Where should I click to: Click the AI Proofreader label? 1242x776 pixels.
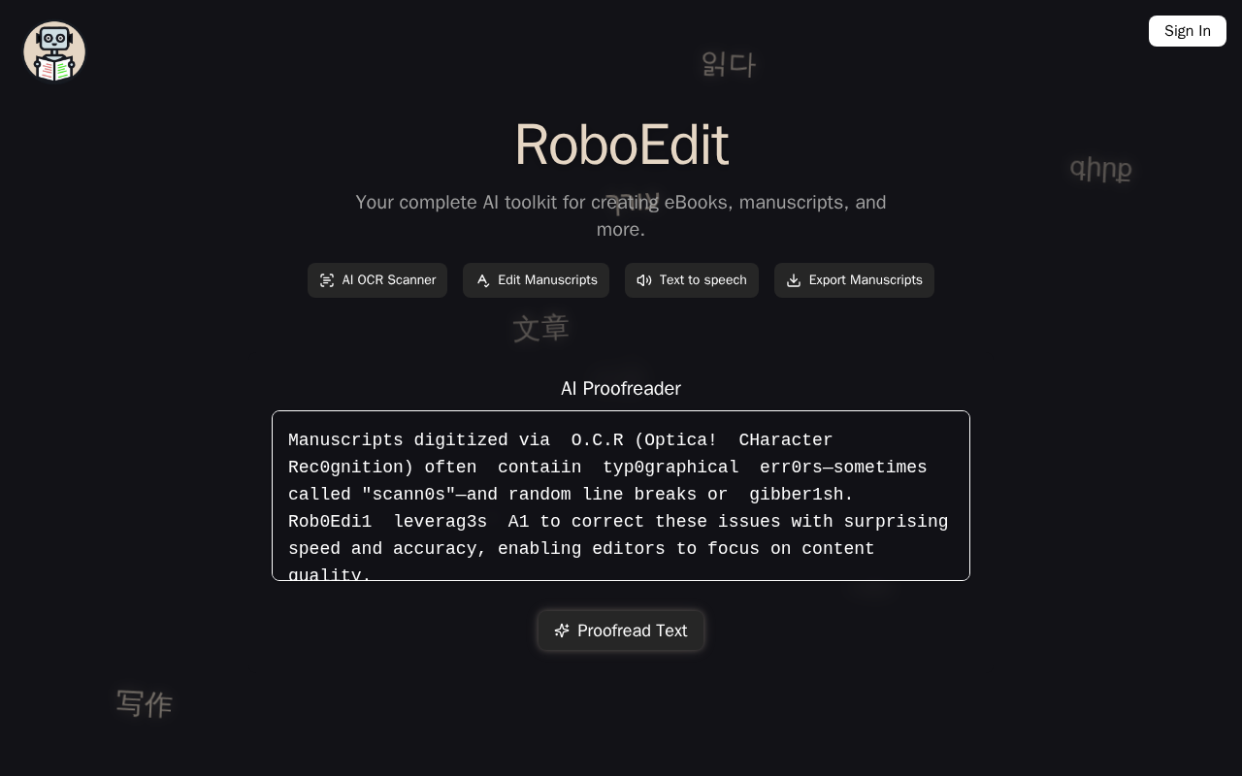621,388
